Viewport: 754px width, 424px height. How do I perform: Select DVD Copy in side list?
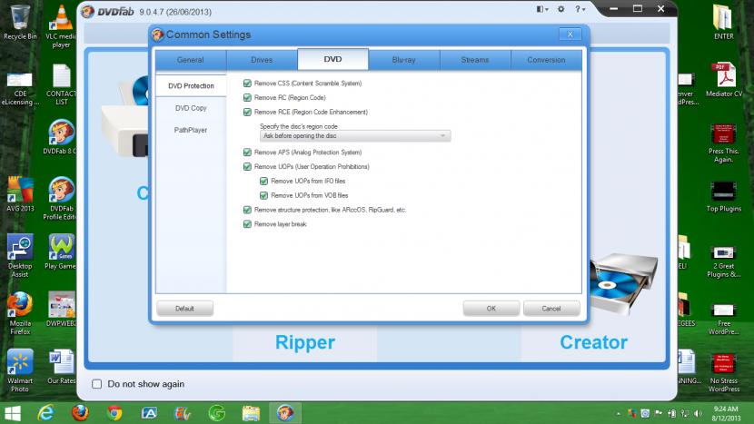tap(191, 108)
